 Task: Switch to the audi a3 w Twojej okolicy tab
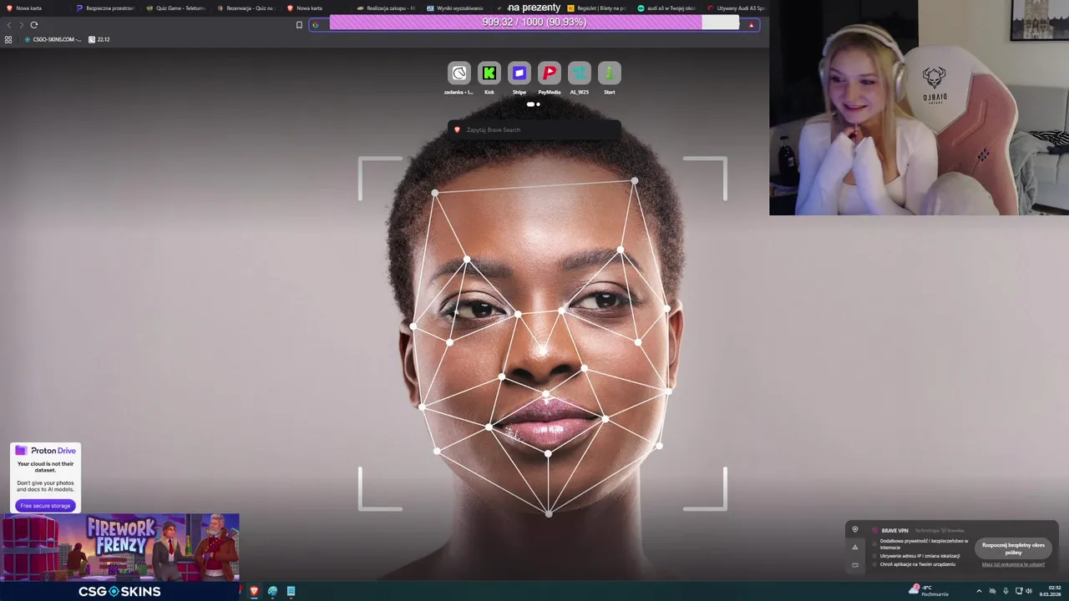666,8
